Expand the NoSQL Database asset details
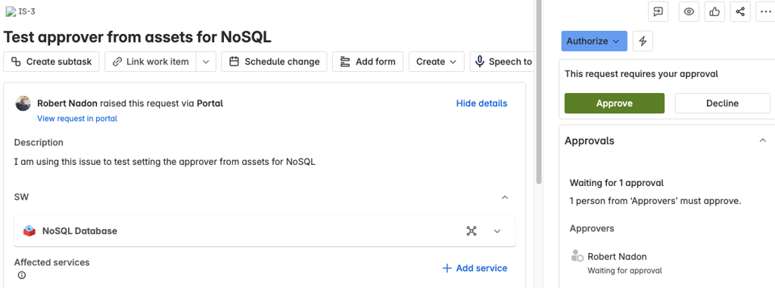This screenshot has height=288, width=775. click(497, 231)
